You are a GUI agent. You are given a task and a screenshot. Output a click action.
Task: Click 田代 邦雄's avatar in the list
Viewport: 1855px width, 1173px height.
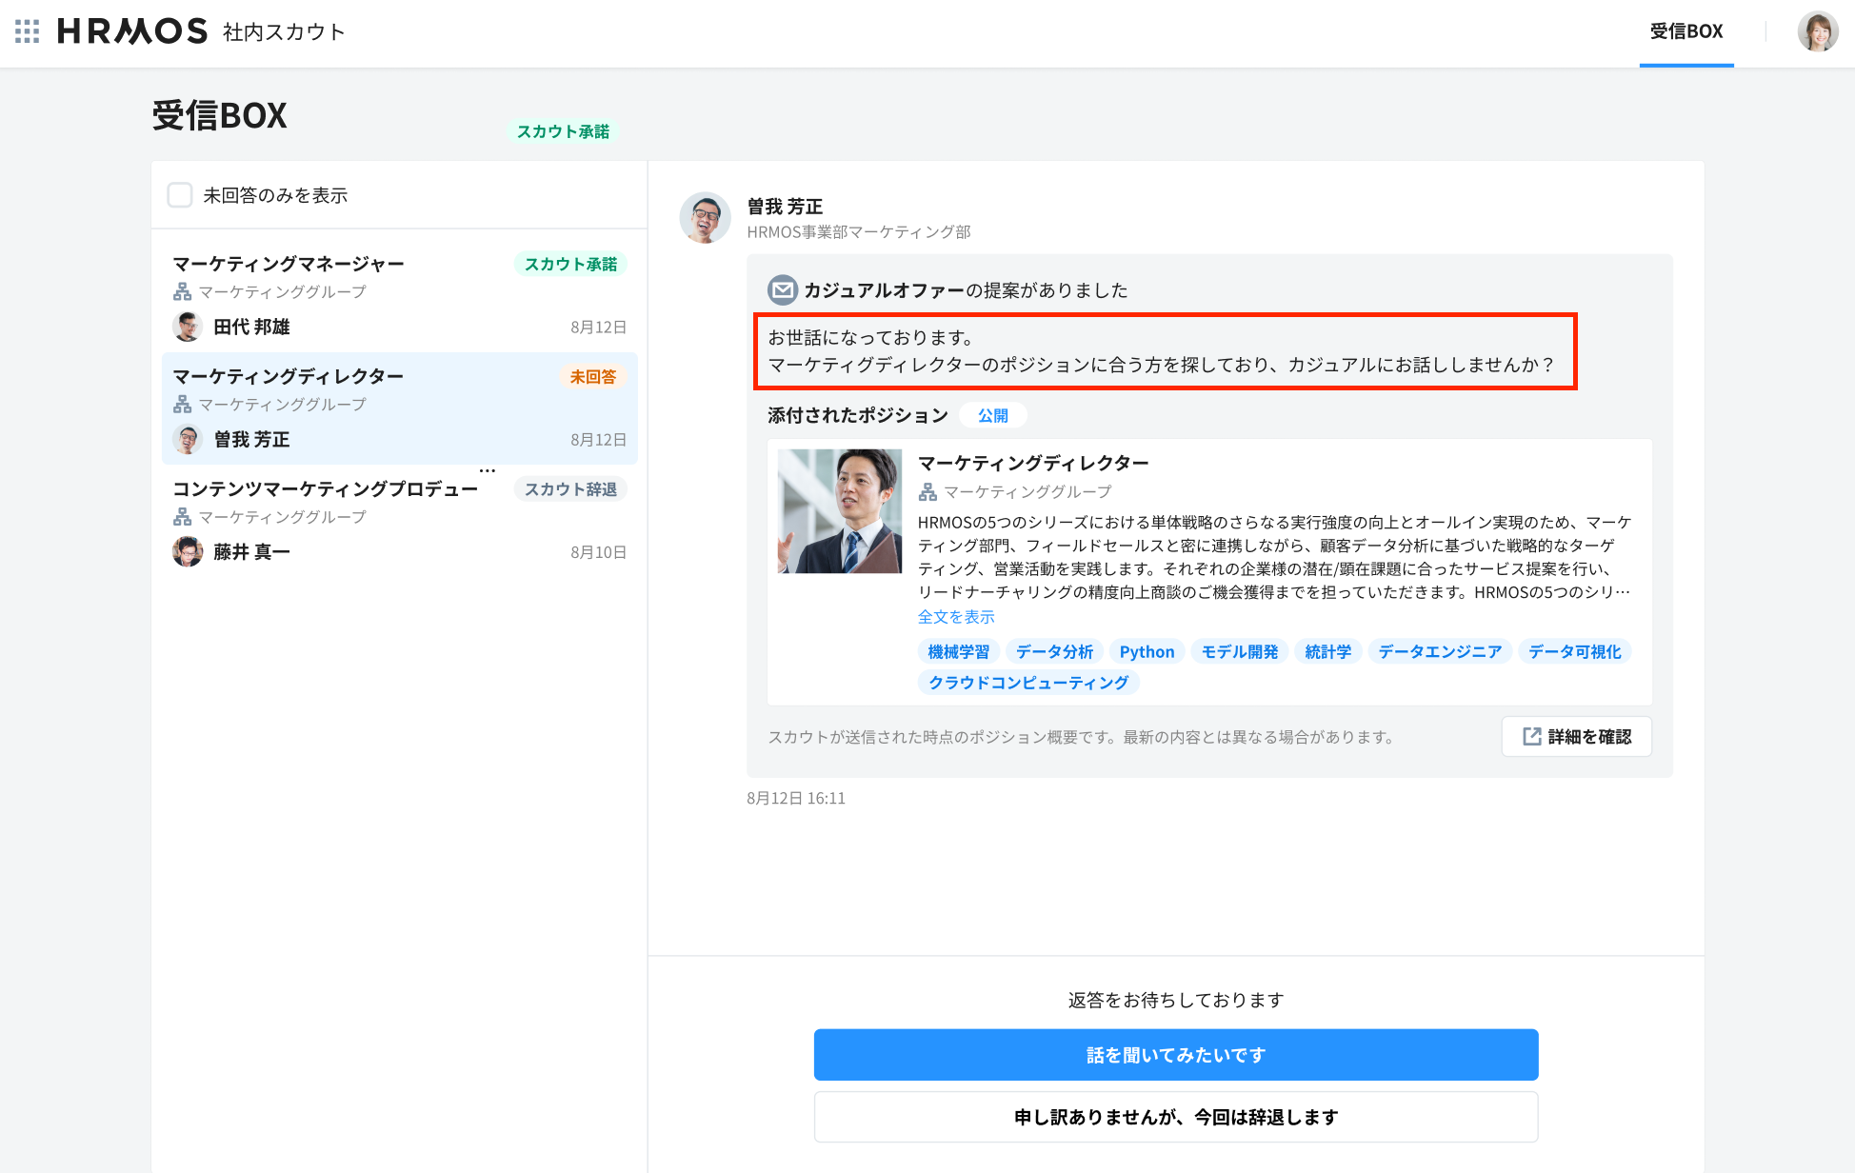pyautogui.click(x=188, y=327)
